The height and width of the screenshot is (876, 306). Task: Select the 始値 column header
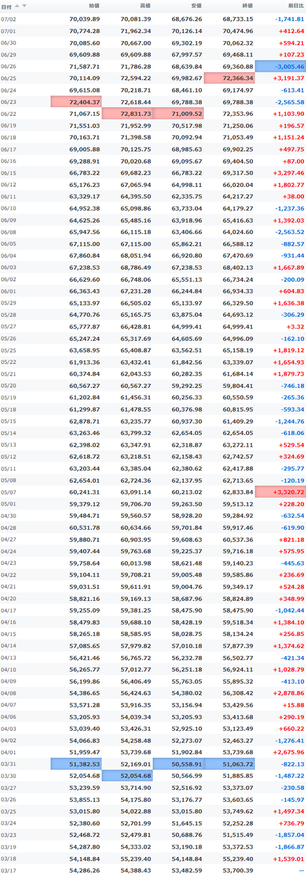click(94, 6)
